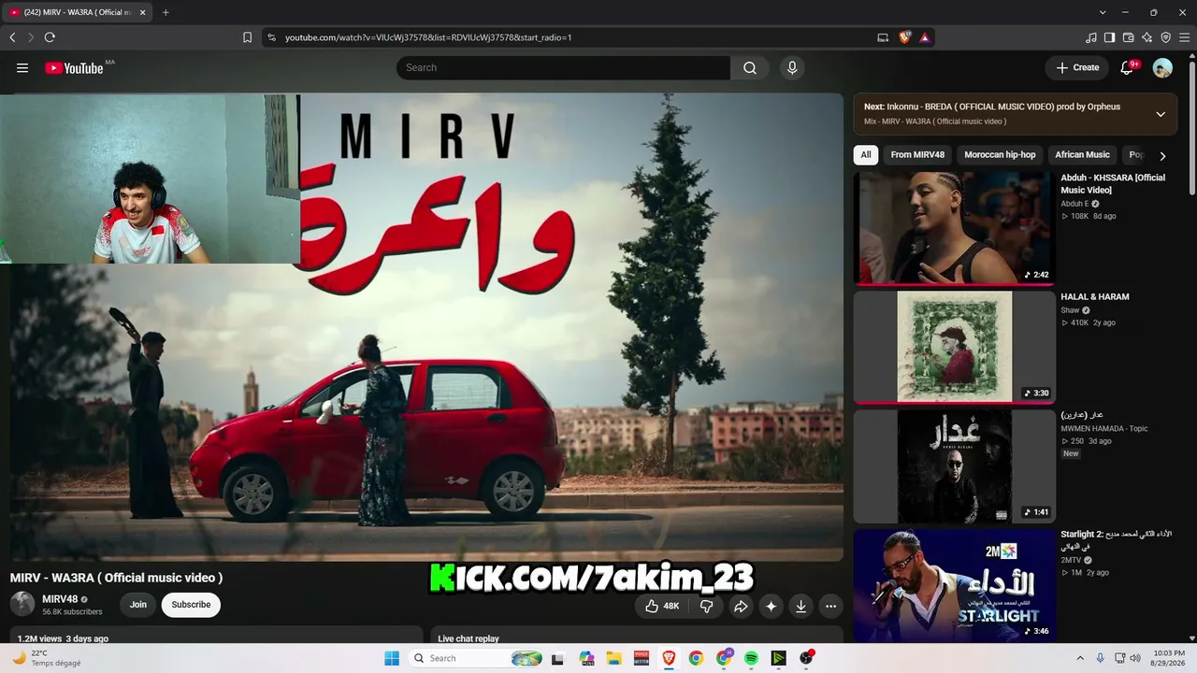Click the browser address bar URL
The width and height of the screenshot is (1197, 673).
[428, 37]
